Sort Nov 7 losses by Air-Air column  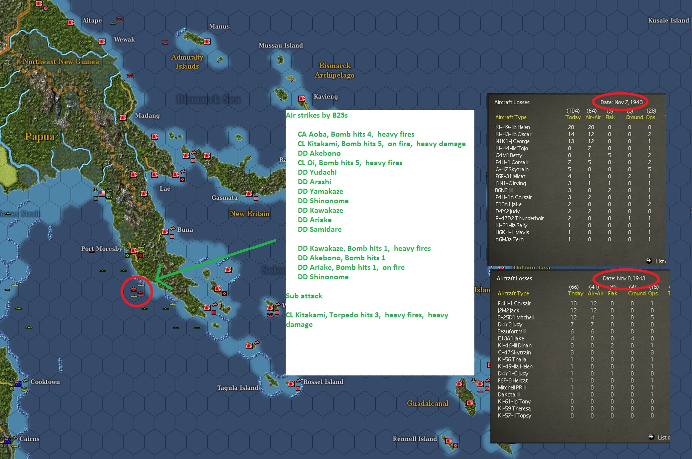pyautogui.click(x=593, y=117)
